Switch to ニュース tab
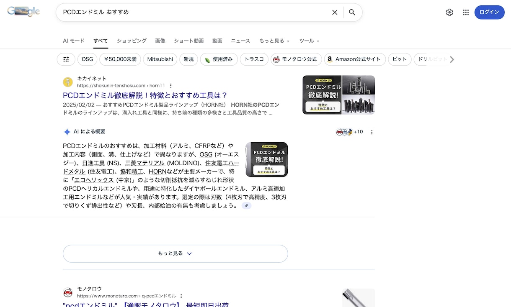This screenshot has height=307, width=511. click(x=240, y=41)
